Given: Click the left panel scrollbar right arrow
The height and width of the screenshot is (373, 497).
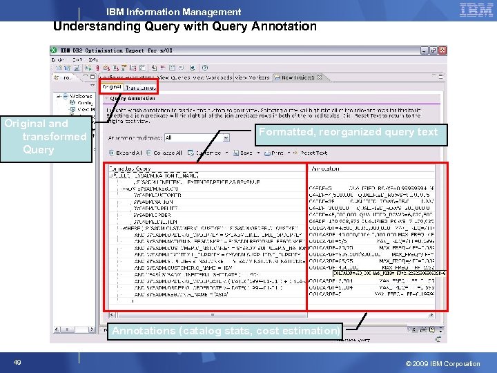Looking at the screenshot, I should 91,329.
